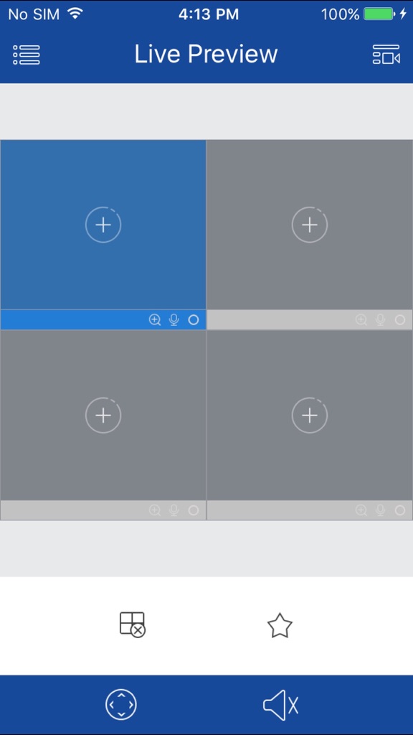This screenshot has width=413, height=735.
Task: Tap the close all windows grid icon
Action: pos(133,625)
